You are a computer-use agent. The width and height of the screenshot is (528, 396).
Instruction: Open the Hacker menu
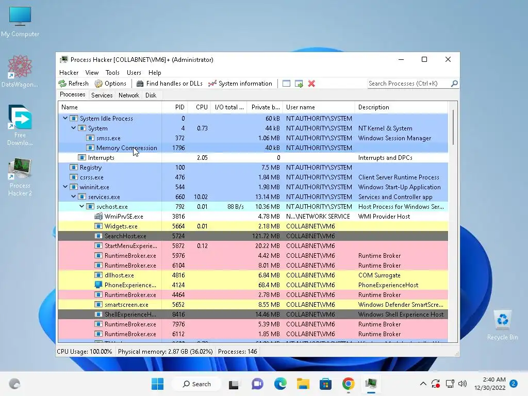tap(69, 72)
